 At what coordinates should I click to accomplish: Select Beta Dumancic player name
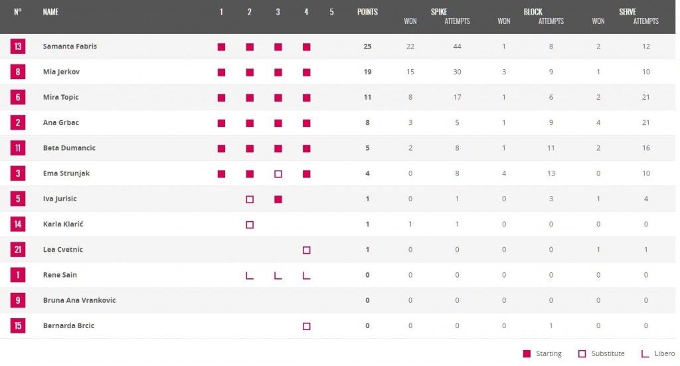tap(69, 147)
